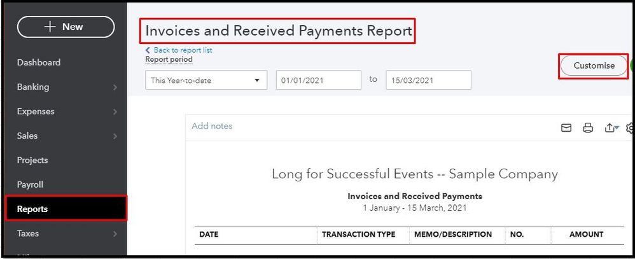Click Add notes on the report
Image resolution: width=635 pixels, height=259 pixels.
pos(213,126)
